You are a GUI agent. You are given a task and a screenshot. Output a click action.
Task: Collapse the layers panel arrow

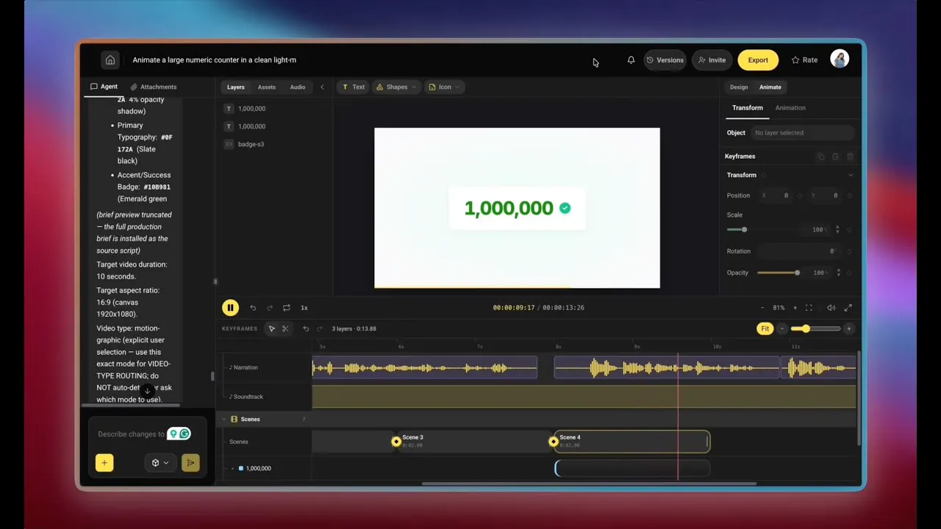pyautogui.click(x=321, y=87)
